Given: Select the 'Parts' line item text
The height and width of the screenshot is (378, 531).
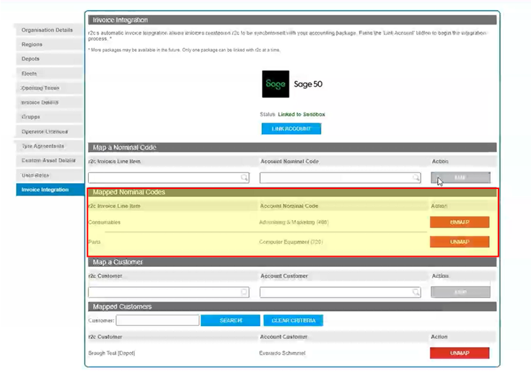Looking at the screenshot, I should tap(95, 242).
